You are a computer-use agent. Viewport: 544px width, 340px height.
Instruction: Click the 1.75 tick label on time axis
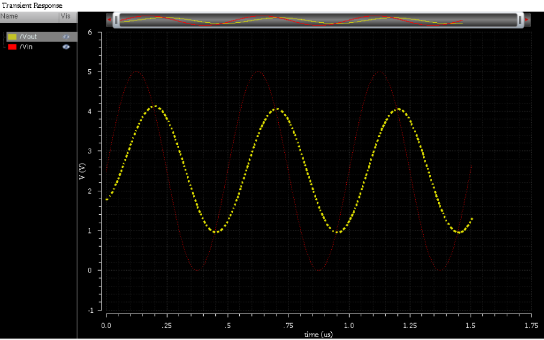(531, 325)
